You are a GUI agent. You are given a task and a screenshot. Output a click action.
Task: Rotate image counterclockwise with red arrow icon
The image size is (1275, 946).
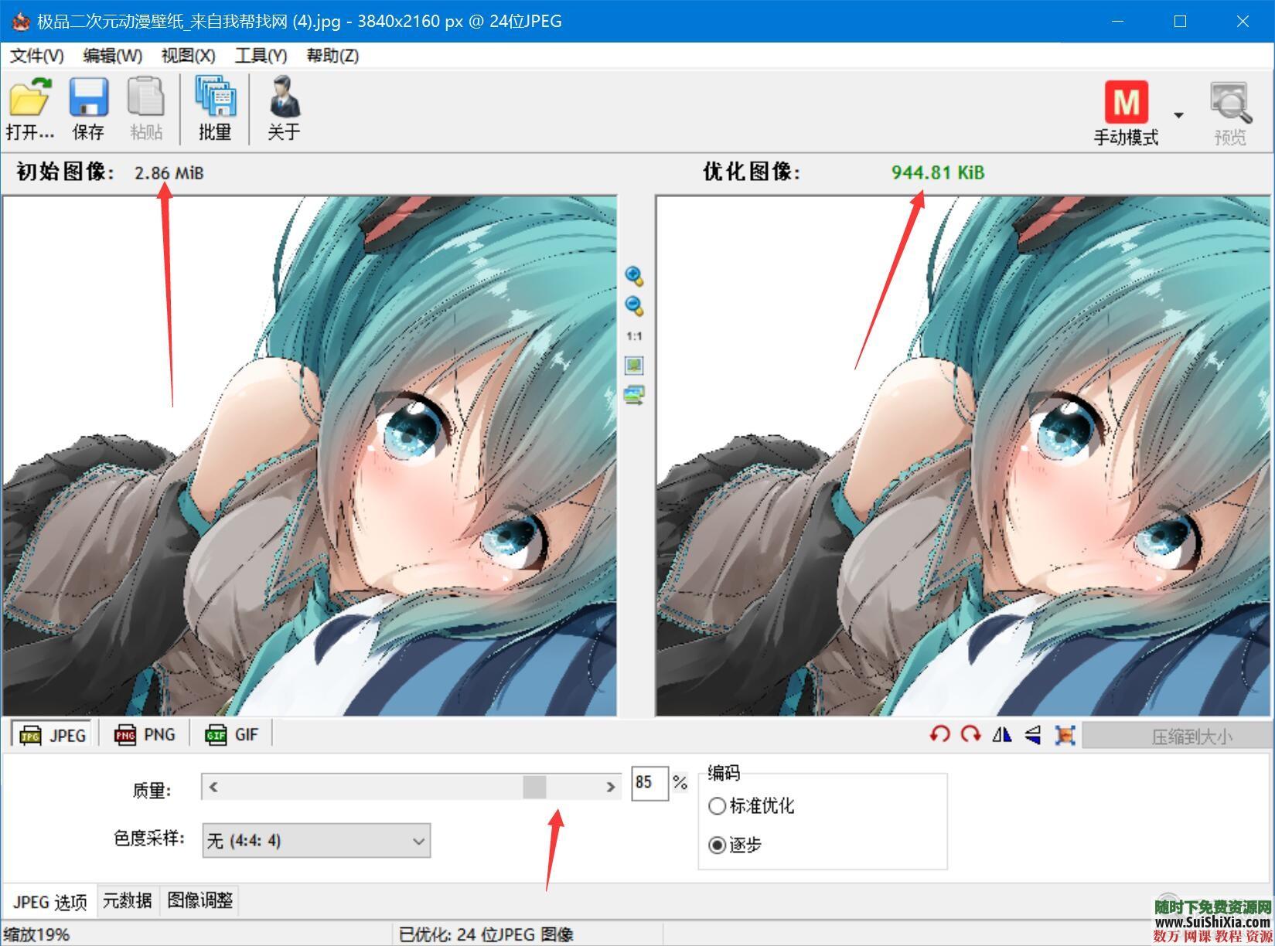coord(939,734)
